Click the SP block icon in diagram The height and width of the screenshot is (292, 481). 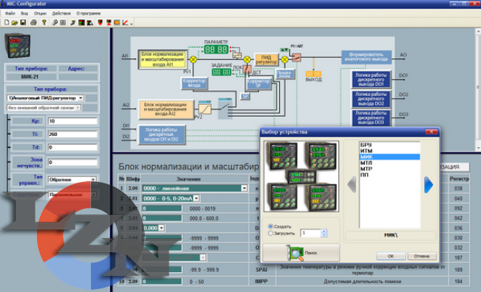[x=245, y=96]
